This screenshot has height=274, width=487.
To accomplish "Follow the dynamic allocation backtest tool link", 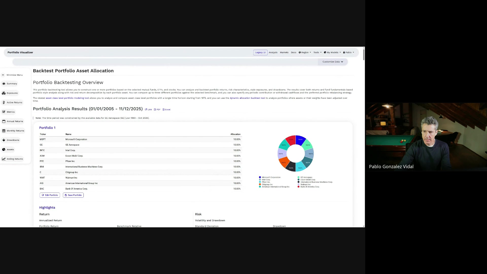I will click(x=247, y=98).
